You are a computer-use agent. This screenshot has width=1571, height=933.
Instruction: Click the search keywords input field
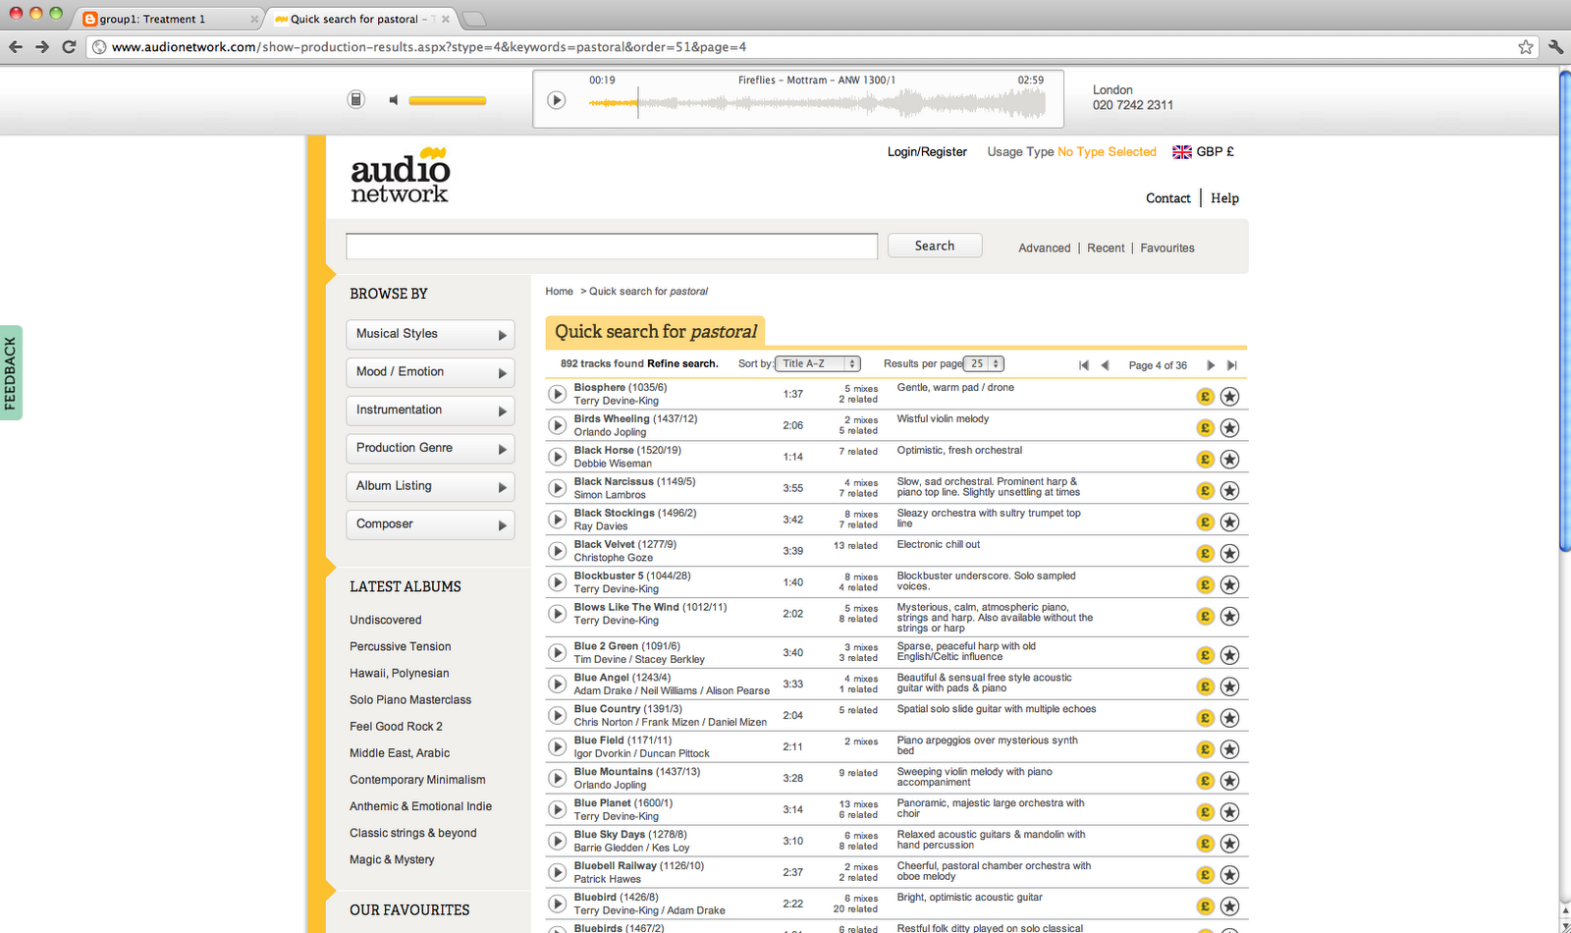tap(612, 247)
